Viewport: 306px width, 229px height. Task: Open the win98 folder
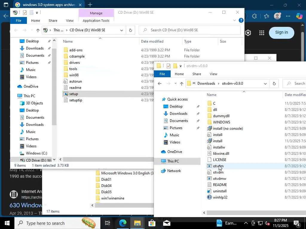(x=74, y=75)
